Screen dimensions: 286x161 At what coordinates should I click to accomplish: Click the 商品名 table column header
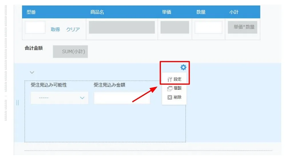pyautogui.click(x=97, y=12)
